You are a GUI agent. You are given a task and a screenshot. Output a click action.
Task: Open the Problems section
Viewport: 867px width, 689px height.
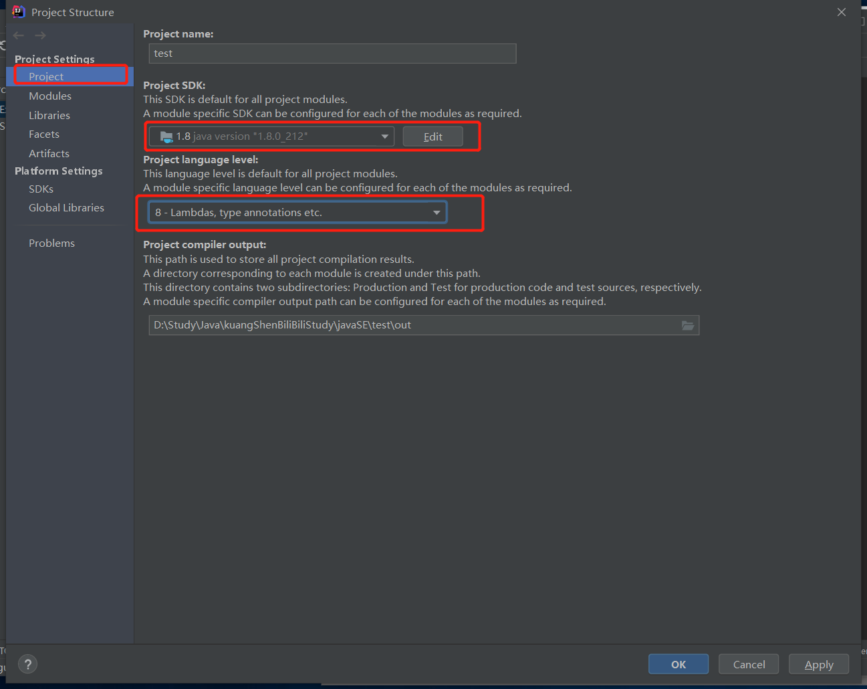click(x=51, y=243)
